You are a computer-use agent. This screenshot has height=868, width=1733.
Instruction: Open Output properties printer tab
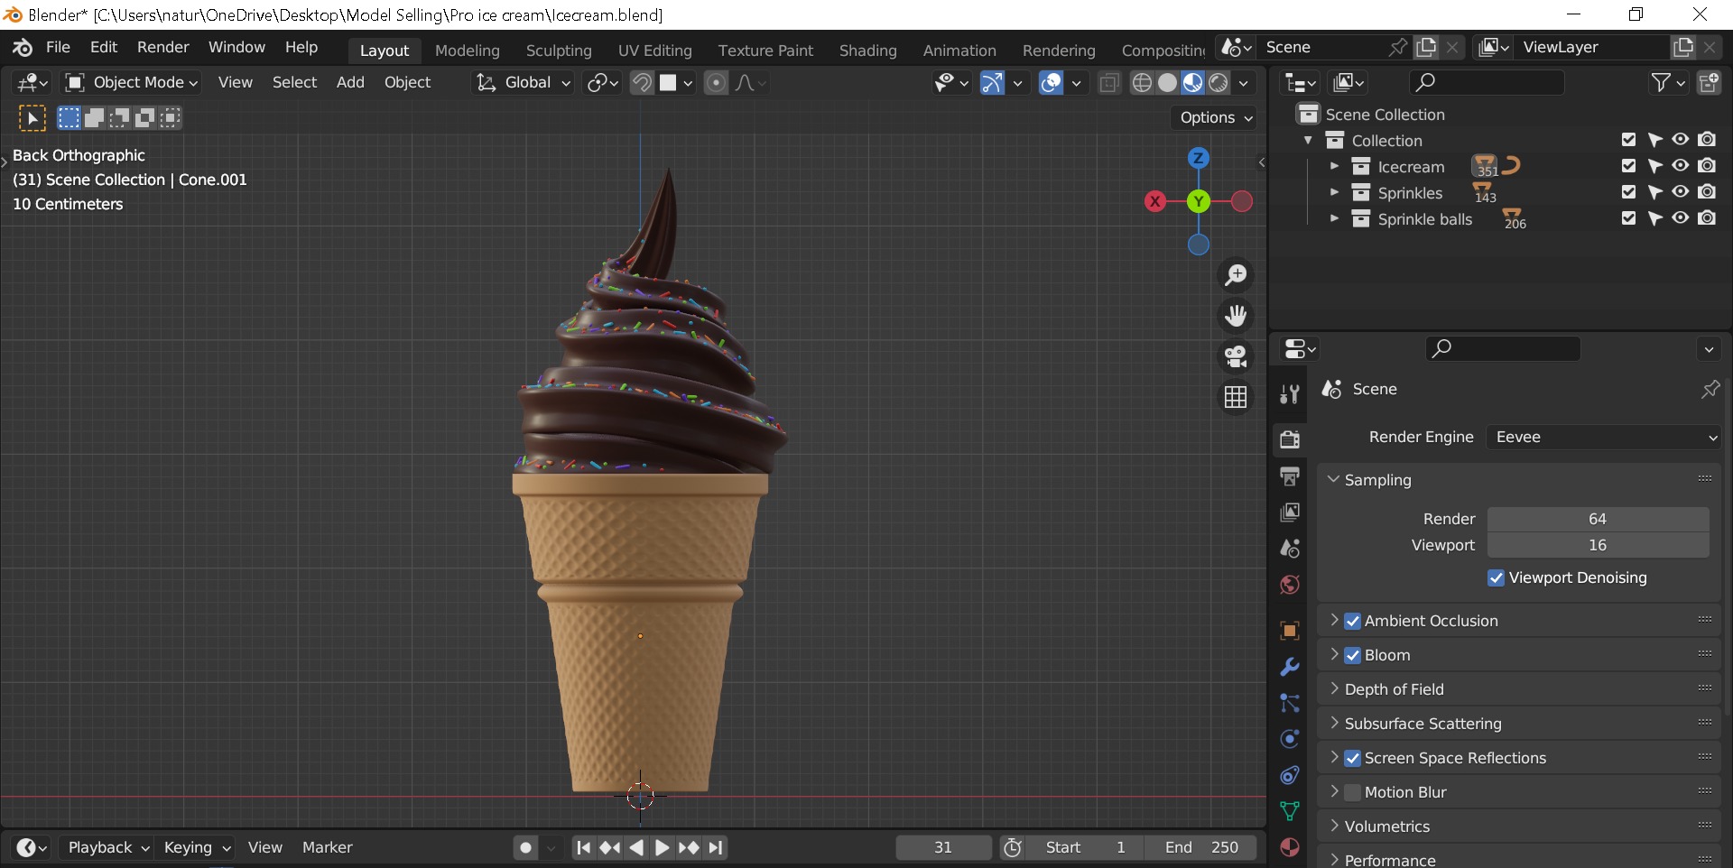(x=1290, y=476)
